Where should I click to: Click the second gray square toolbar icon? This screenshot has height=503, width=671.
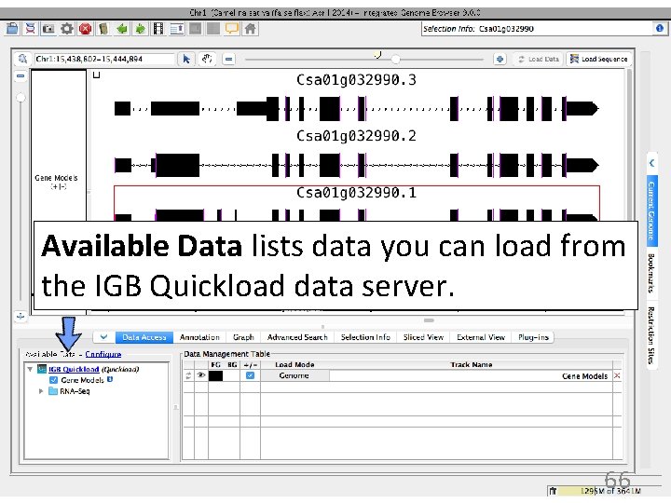point(213,29)
